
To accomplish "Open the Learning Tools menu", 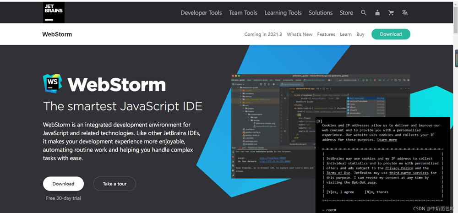I will pyautogui.click(x=283, y=12).
